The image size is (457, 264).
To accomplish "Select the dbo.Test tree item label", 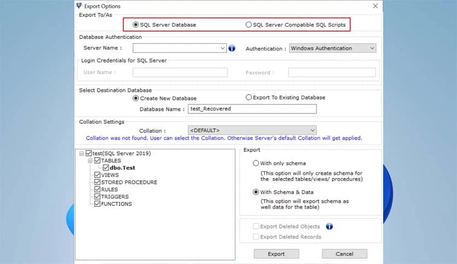I will coord(122,168).
